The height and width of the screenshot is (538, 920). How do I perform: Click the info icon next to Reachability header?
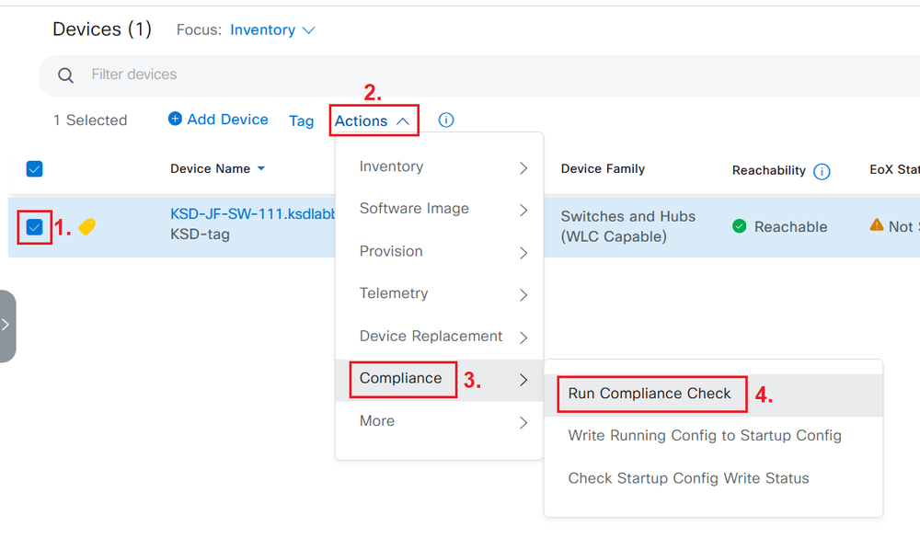(x=822, y=170)
